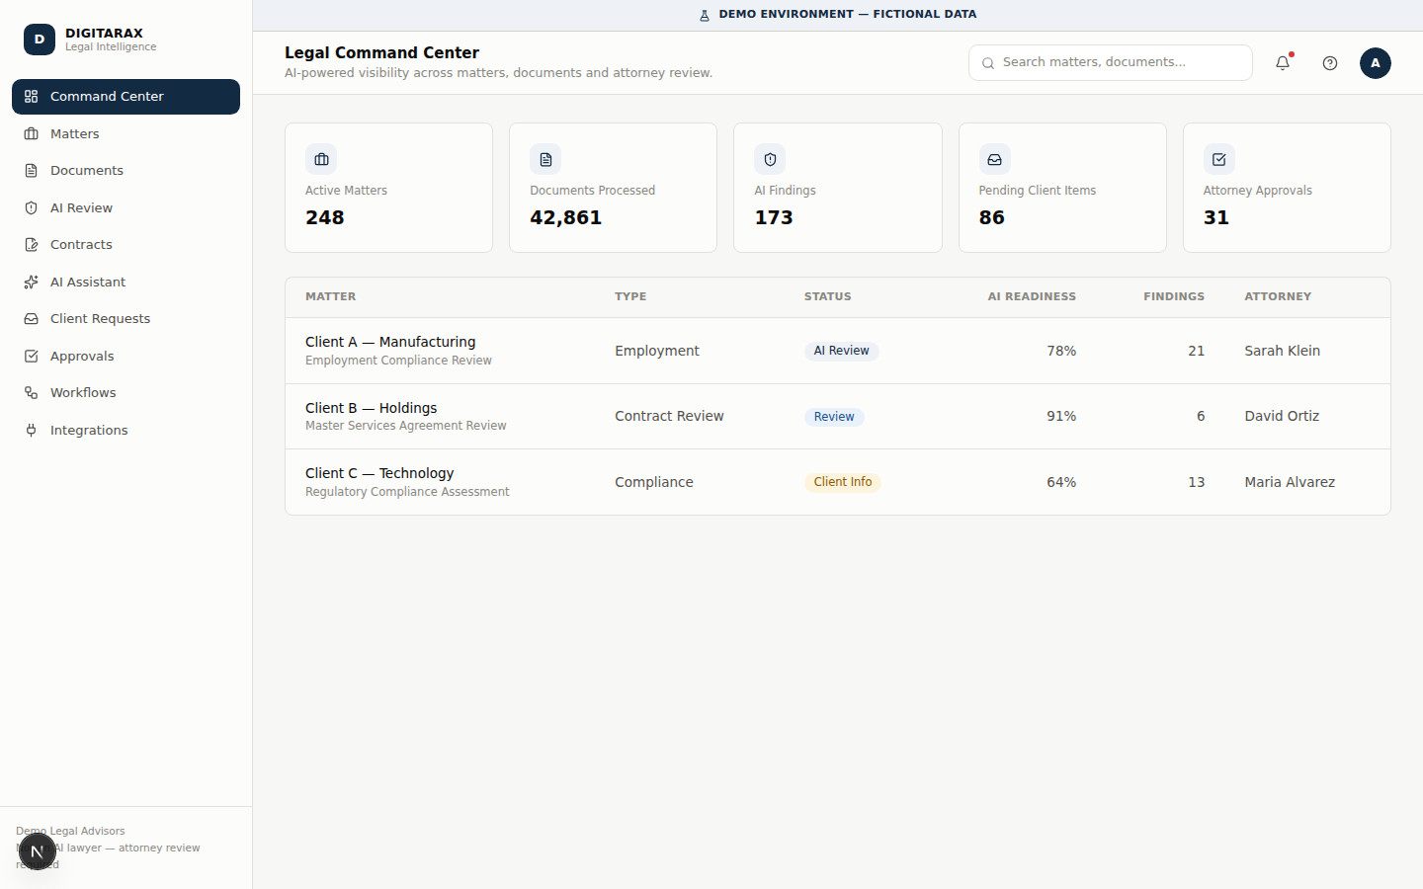Click the Workflows icon in sidebar
The height and width of the screenshot is (889, 1423).
[32, 393]
